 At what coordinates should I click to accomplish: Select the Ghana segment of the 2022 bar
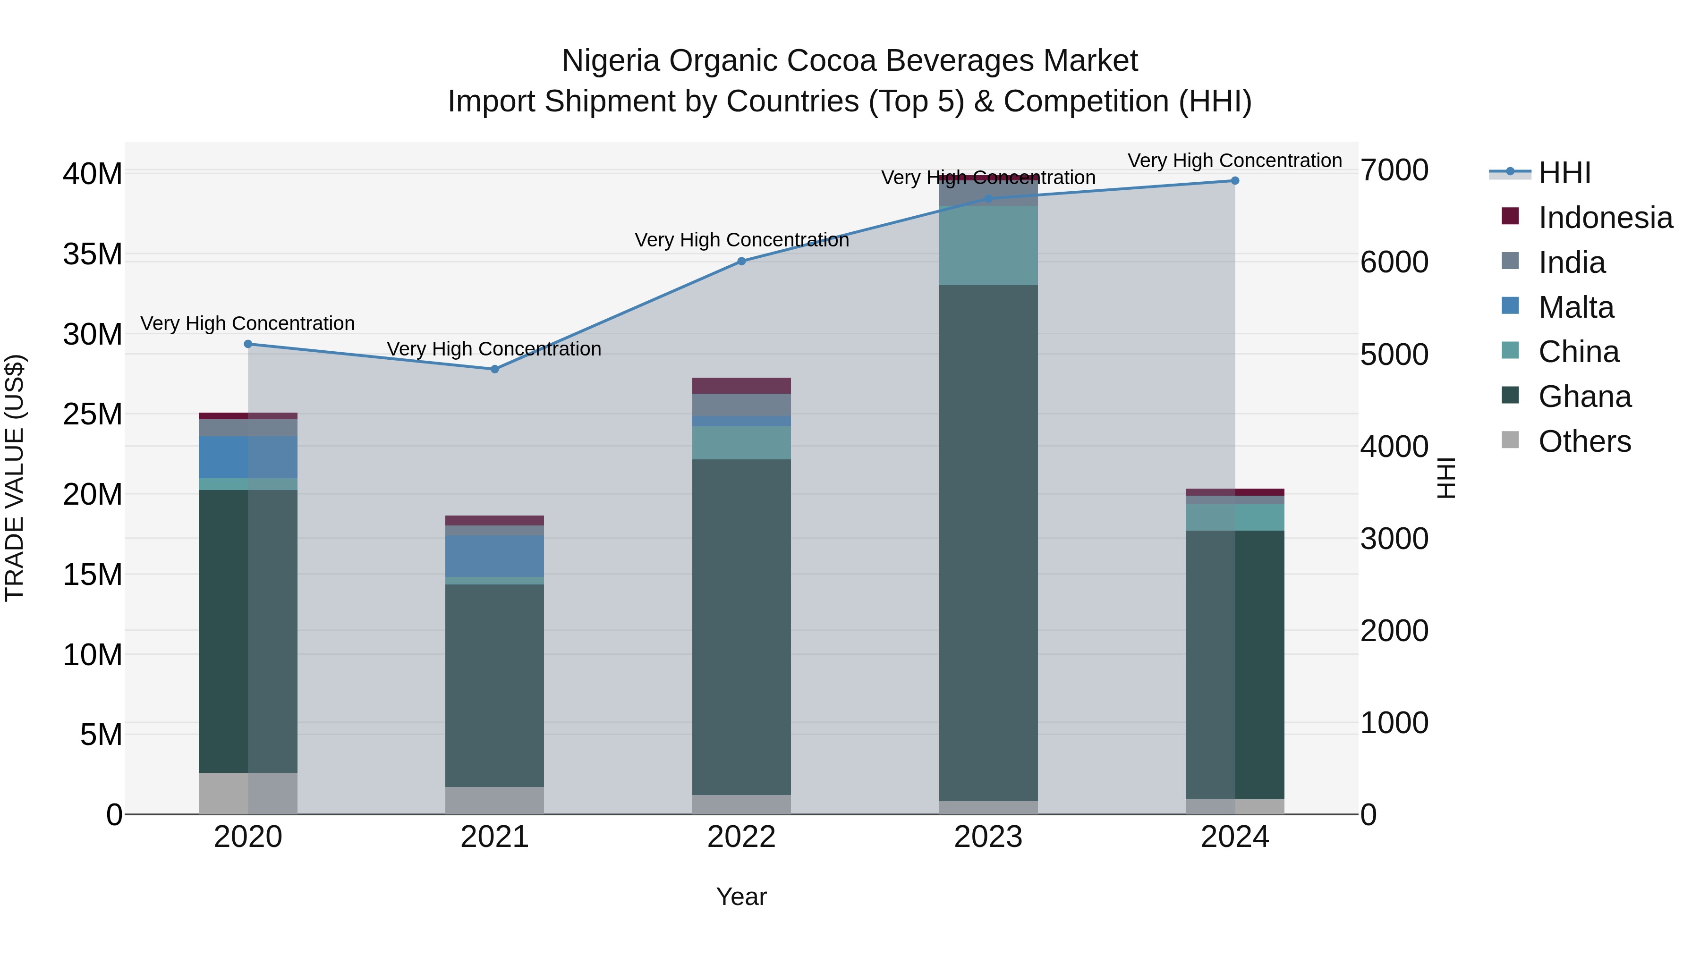pos(741,627)
